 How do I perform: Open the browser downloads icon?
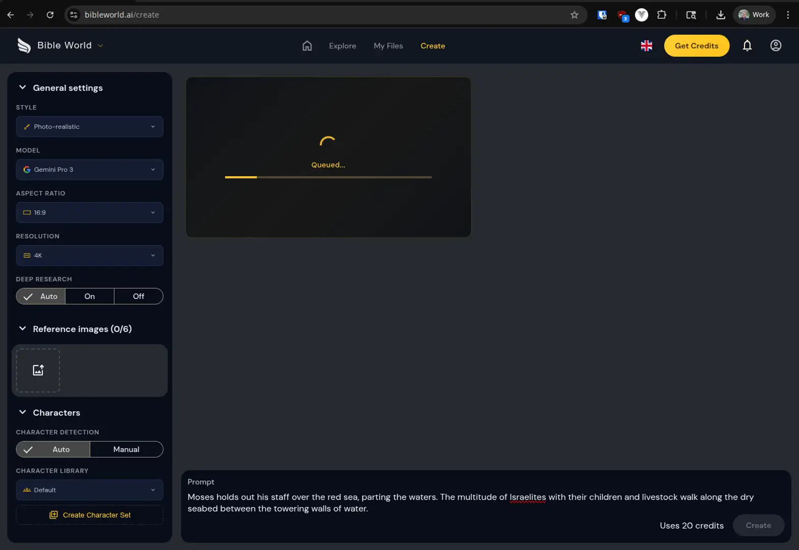click(x=720, y=15)
